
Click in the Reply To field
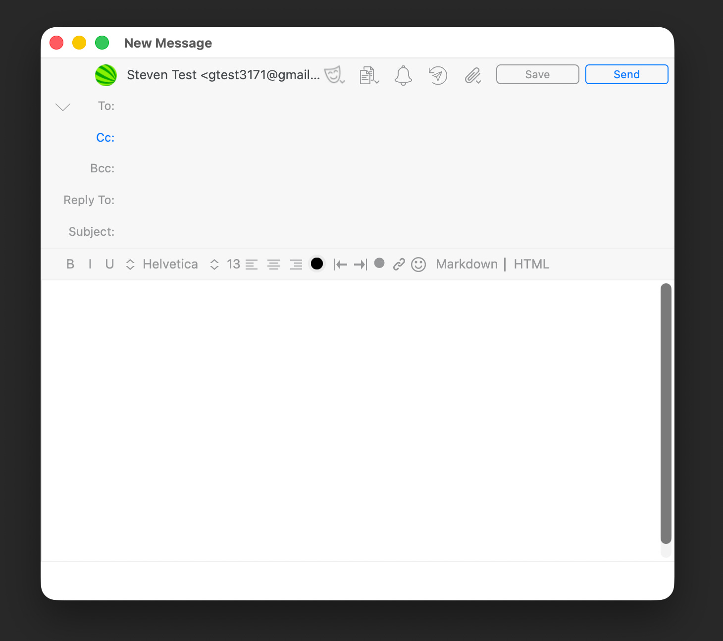[394, 200]
